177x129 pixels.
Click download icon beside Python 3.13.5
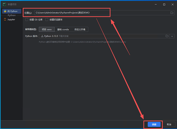coord(42,36)
